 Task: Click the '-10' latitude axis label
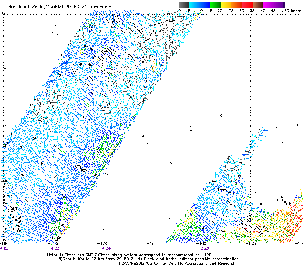tap(4, 125)
